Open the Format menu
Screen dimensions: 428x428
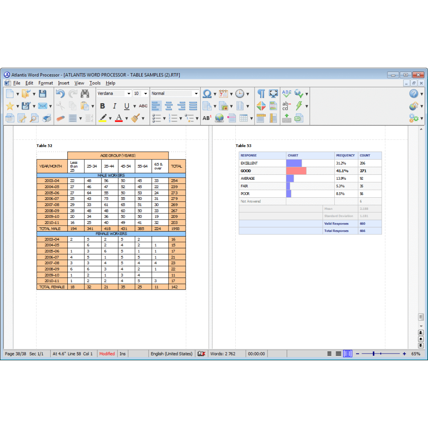(x=46, y=83)
